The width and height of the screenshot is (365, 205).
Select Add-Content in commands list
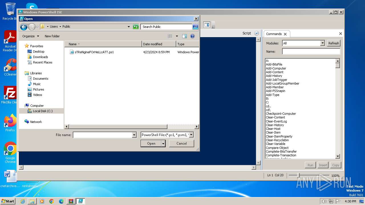pyautogui.click(x=275, y=72)
